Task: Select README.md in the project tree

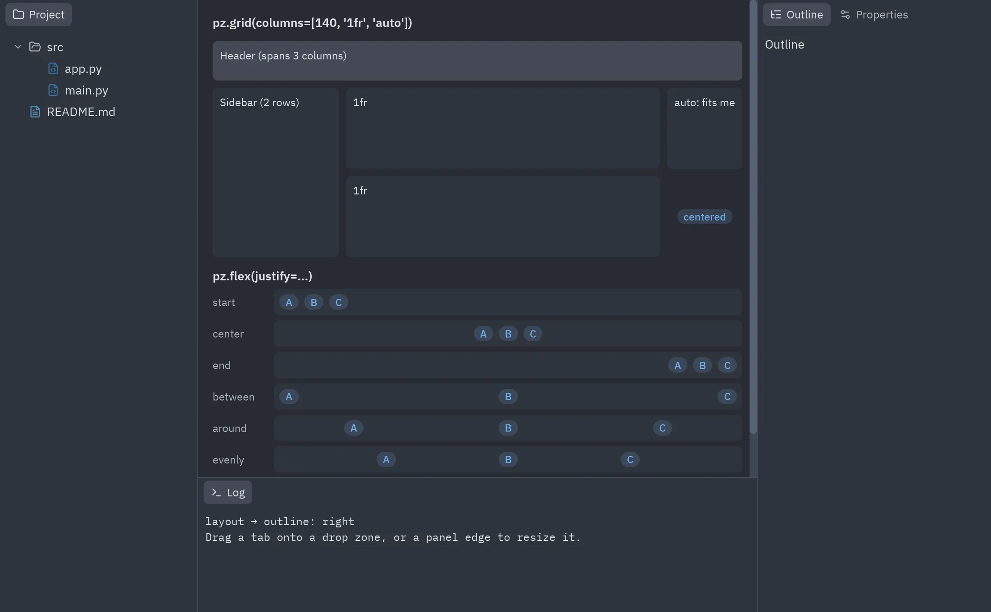Action: tap(81, 112)
